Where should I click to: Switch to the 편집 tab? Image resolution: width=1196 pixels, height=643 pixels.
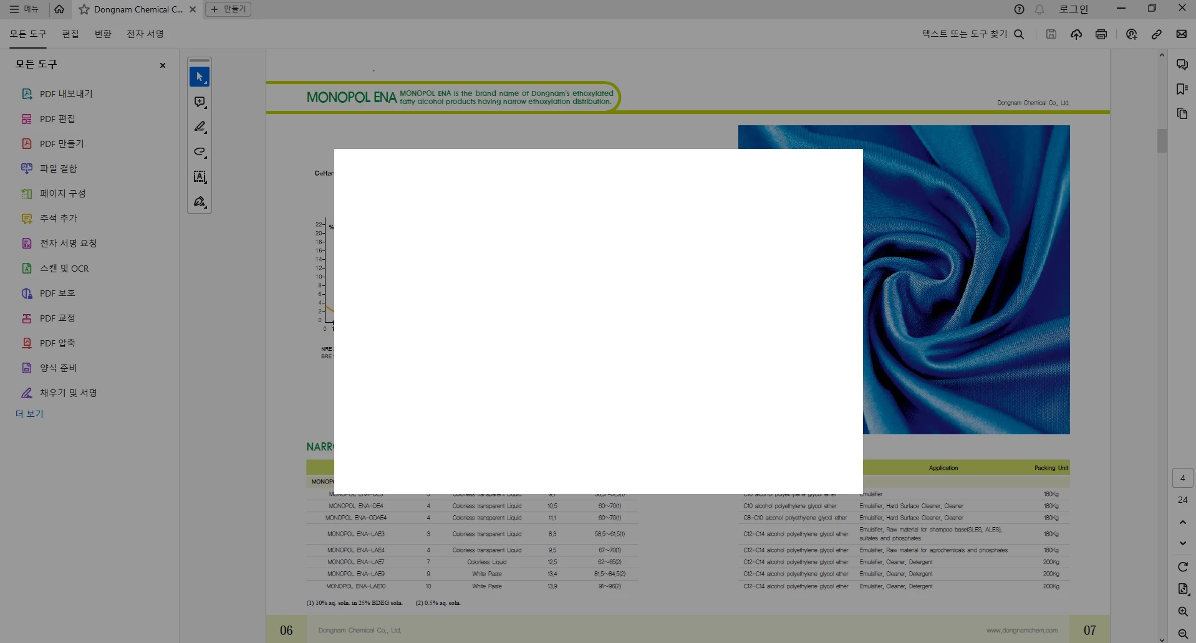pyautogui.click(x=70, y=34)
